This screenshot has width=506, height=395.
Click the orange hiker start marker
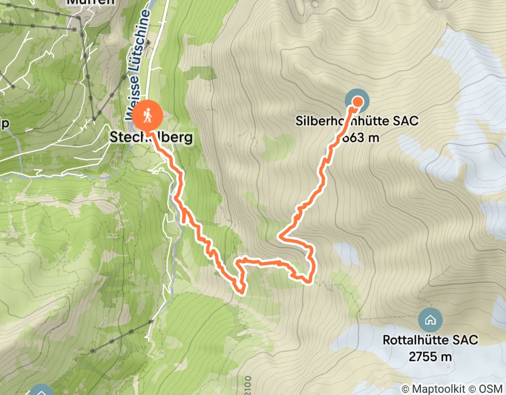click(148, 116)
